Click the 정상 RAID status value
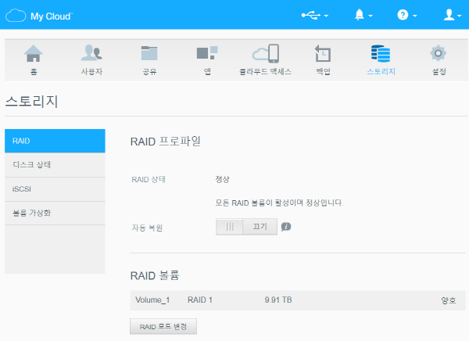 [x=222, y=179]
